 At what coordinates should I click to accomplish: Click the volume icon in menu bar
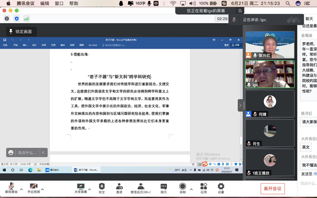[192, 3]
